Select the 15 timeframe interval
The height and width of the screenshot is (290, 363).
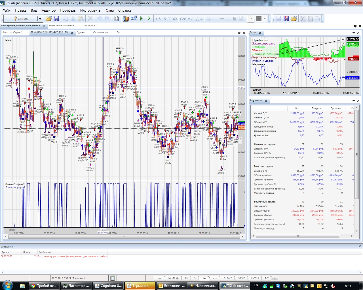pyautogui.click(x=164, y=19)
